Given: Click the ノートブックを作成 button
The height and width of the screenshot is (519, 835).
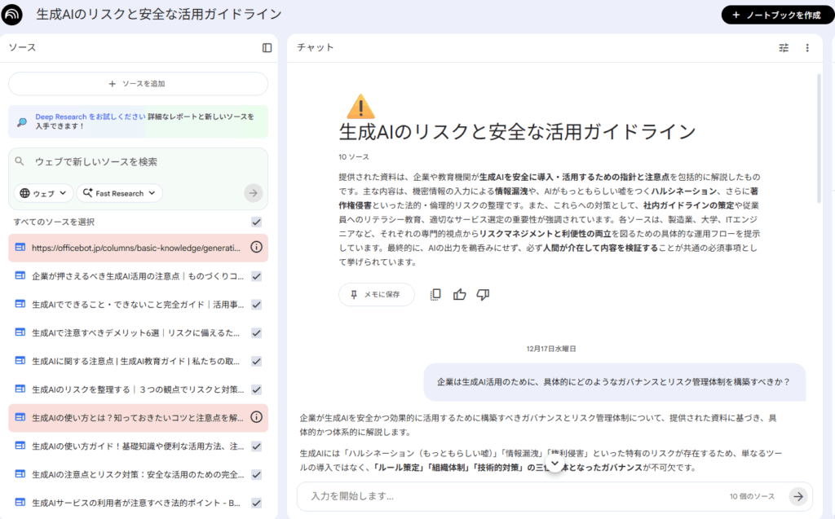Looking at the screenshot, I should (776, 14).
